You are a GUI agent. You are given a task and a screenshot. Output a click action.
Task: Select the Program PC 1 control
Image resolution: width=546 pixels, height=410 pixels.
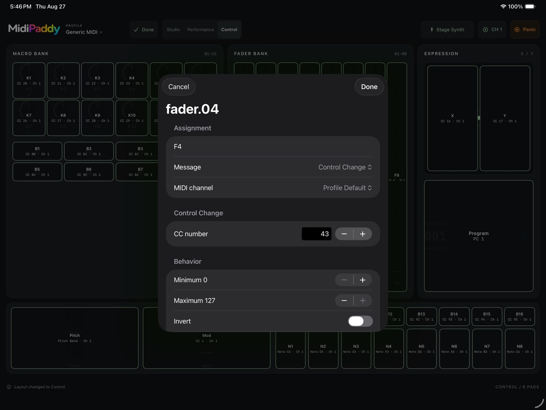coord(479,236)
